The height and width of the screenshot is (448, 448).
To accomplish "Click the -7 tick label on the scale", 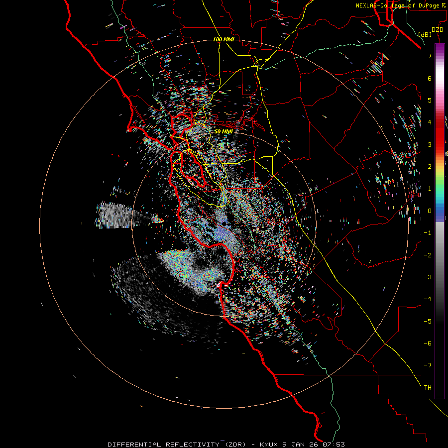I will (428, 365).
